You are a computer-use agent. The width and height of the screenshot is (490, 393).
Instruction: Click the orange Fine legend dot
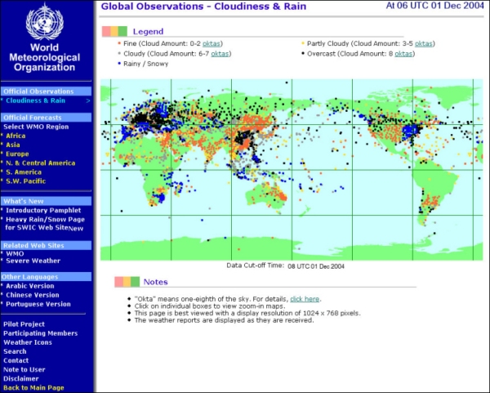click(120, 42)
